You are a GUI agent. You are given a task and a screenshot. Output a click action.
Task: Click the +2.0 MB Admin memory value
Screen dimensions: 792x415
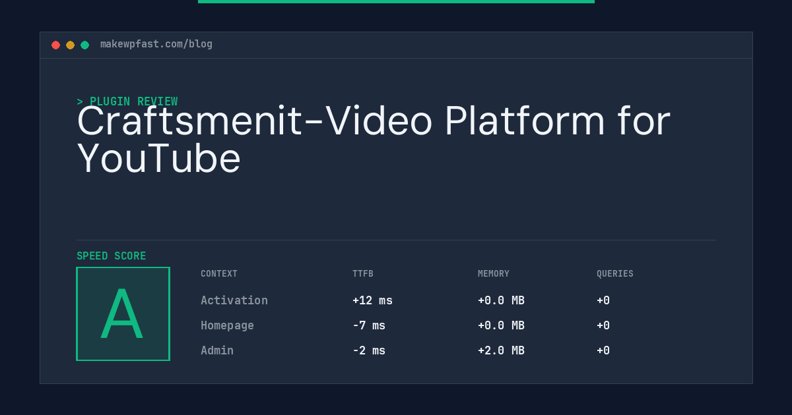tap(501, 350)
